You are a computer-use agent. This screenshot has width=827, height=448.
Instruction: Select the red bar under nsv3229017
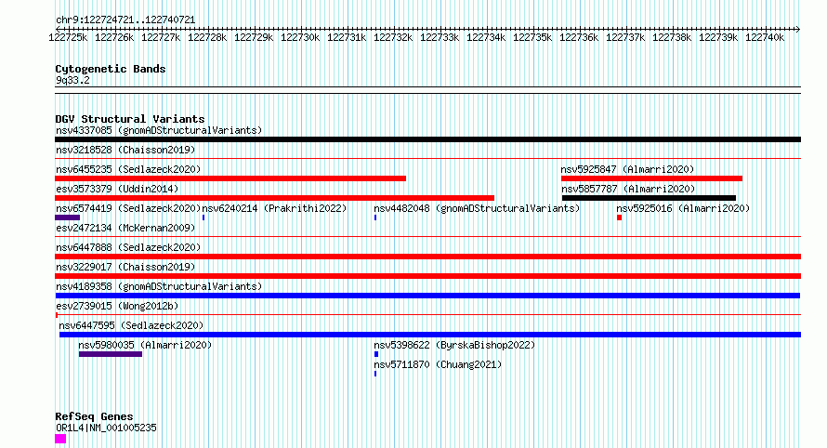coord(427,276)
